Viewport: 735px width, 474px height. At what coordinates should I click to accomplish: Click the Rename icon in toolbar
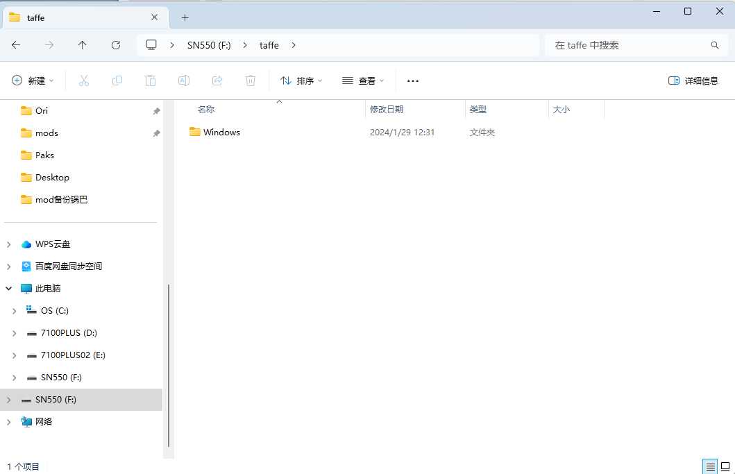point(184,81)
